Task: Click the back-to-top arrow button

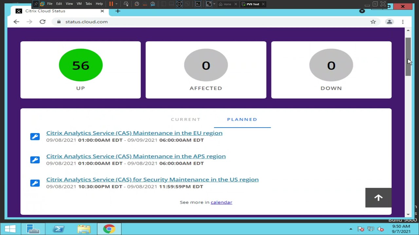Action: [378, 197]
